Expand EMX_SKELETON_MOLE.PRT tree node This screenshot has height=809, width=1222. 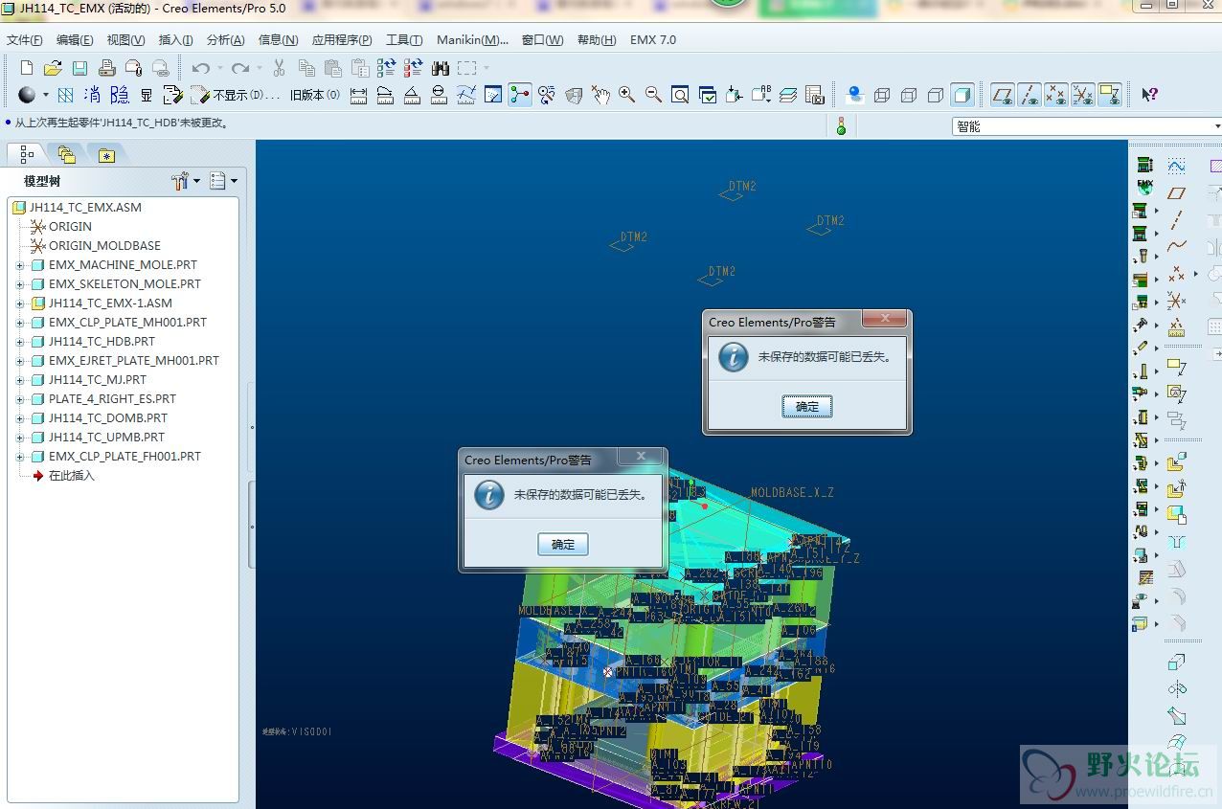tap(20, 284)
